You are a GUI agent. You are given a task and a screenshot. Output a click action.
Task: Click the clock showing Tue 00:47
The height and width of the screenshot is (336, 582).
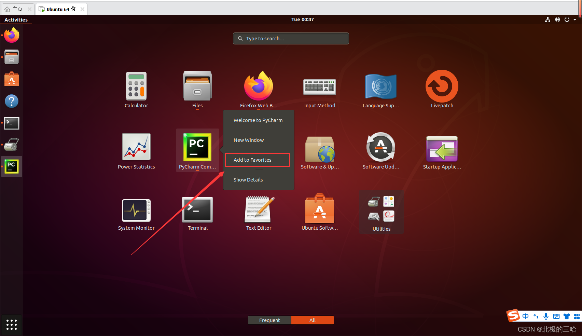click(x=303, y=19)
